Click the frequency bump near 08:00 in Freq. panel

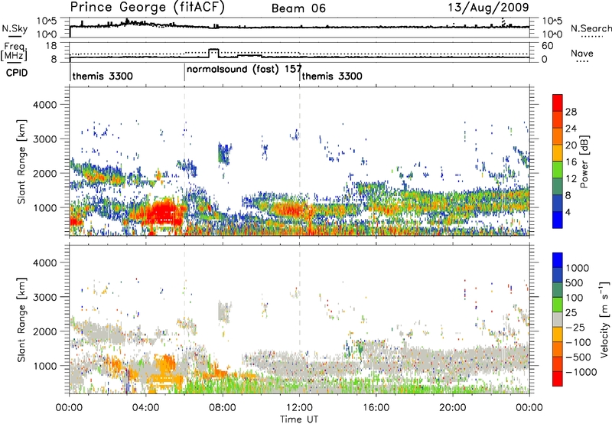click(214, 53)
